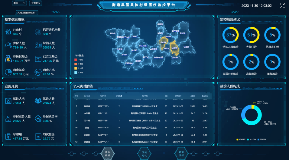289x160 pixels.
Task: Switch to the 区域对比 hexagon tab
Action: point(144,154)
